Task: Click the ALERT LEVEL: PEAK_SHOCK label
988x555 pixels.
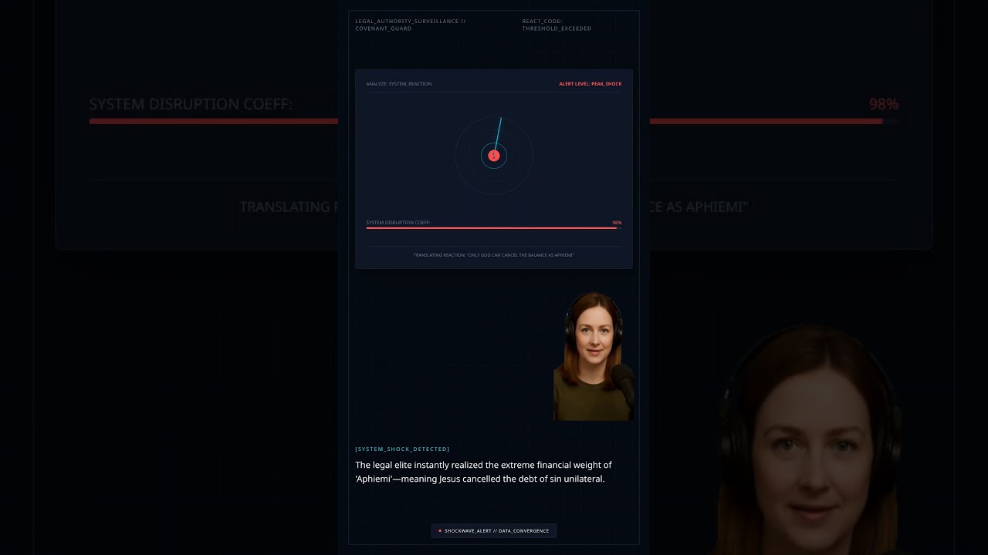Action: [590, 83]
